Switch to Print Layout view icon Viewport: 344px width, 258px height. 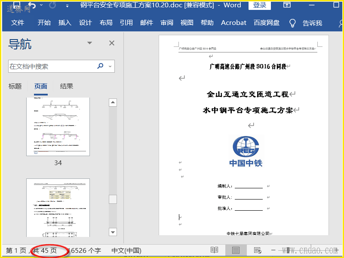click(x=236, y=250)
